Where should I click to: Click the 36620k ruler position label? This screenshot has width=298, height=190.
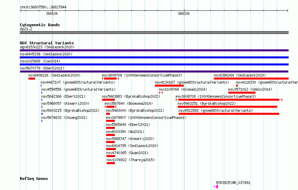click(184, 13)
